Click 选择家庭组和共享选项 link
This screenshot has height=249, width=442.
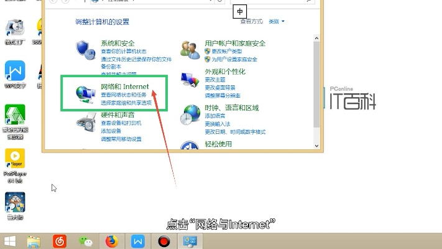[126, 102]
